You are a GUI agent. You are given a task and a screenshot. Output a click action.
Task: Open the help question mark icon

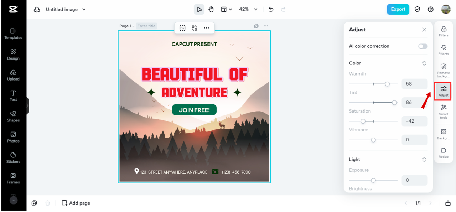431,9
